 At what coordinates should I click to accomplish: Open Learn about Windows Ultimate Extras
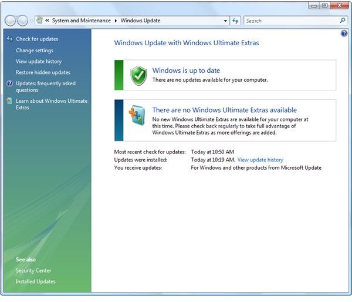[52, 104]
